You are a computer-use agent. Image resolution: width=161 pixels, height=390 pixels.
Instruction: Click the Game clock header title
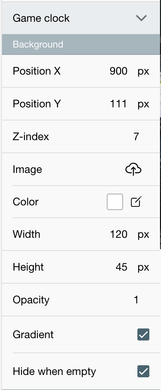coord(41,18)
